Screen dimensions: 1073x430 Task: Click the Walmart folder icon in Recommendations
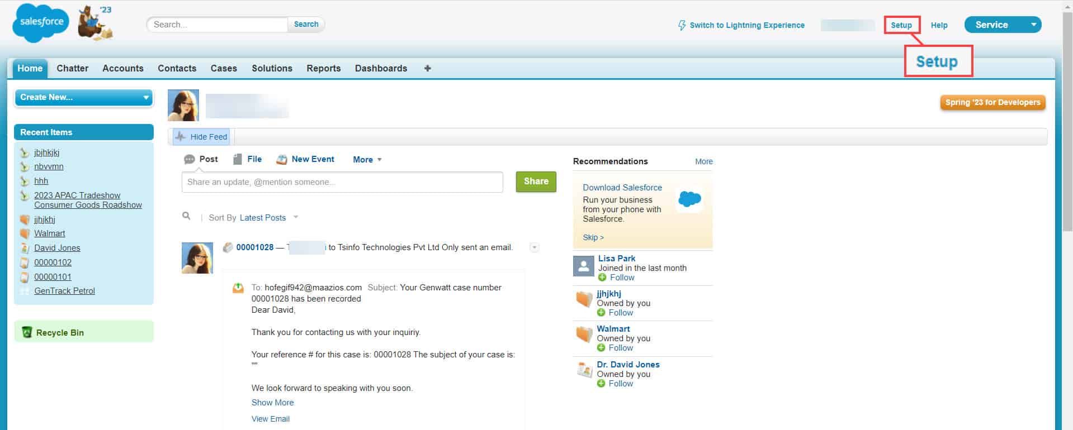coord(584,334)
